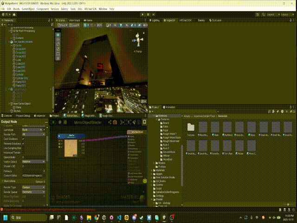Click the shader editor camera screenshot icon
297x223 pixels.
click(115, 122)
